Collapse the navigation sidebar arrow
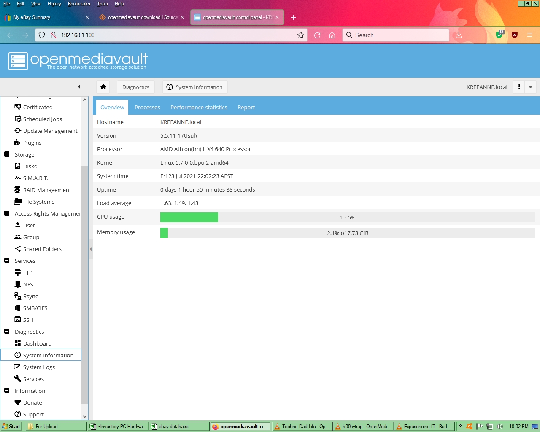 point(79,87)
